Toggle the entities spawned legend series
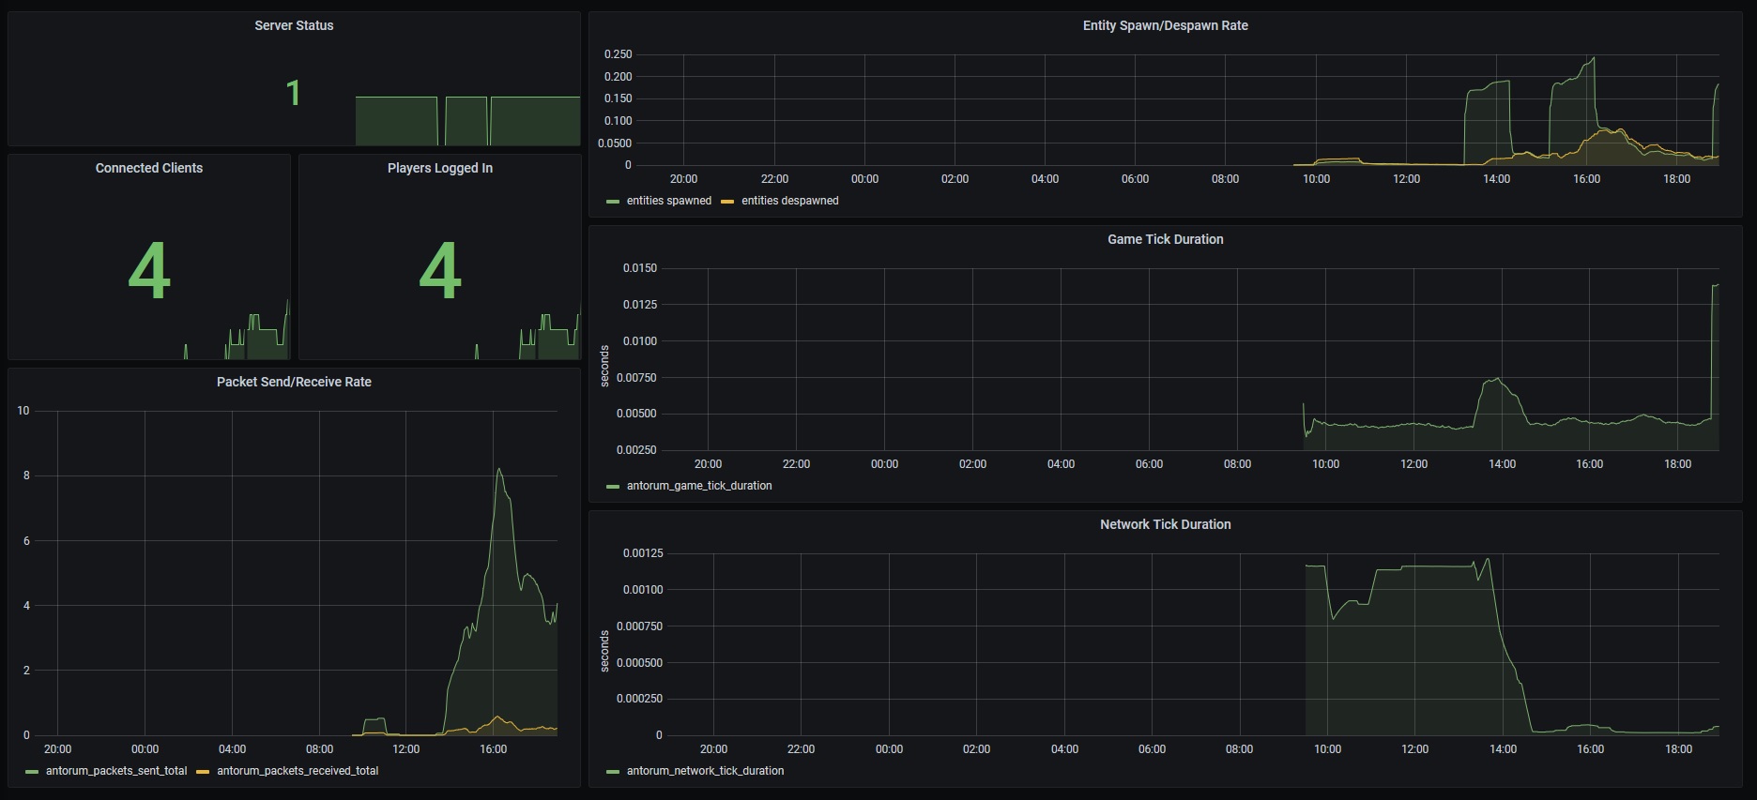Screen dimensions: 1757x800 668,201
